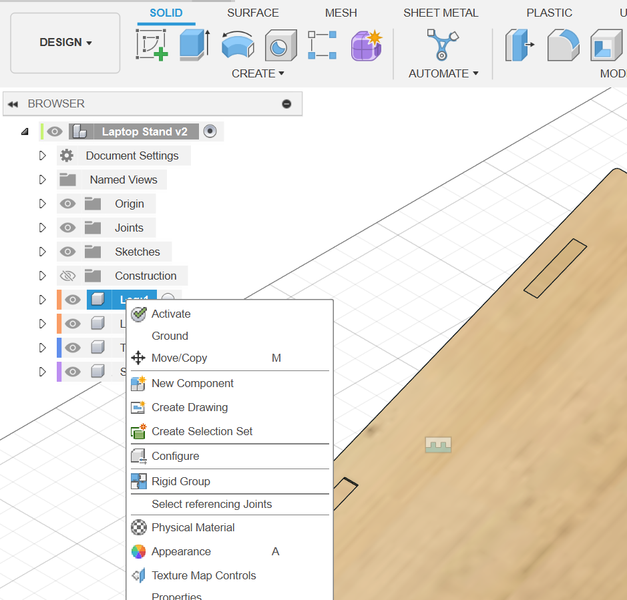The width and height of the screenshot is (627, 600).
Task: Expand Named Views node
Action: tap(42, 180)
